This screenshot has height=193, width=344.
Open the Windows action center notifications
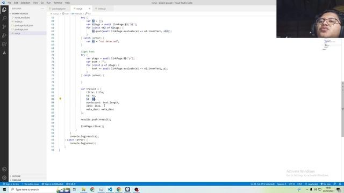click(339, 189)
